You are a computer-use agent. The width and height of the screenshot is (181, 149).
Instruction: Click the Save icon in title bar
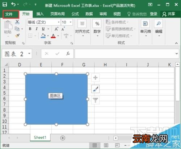[5, 4]
